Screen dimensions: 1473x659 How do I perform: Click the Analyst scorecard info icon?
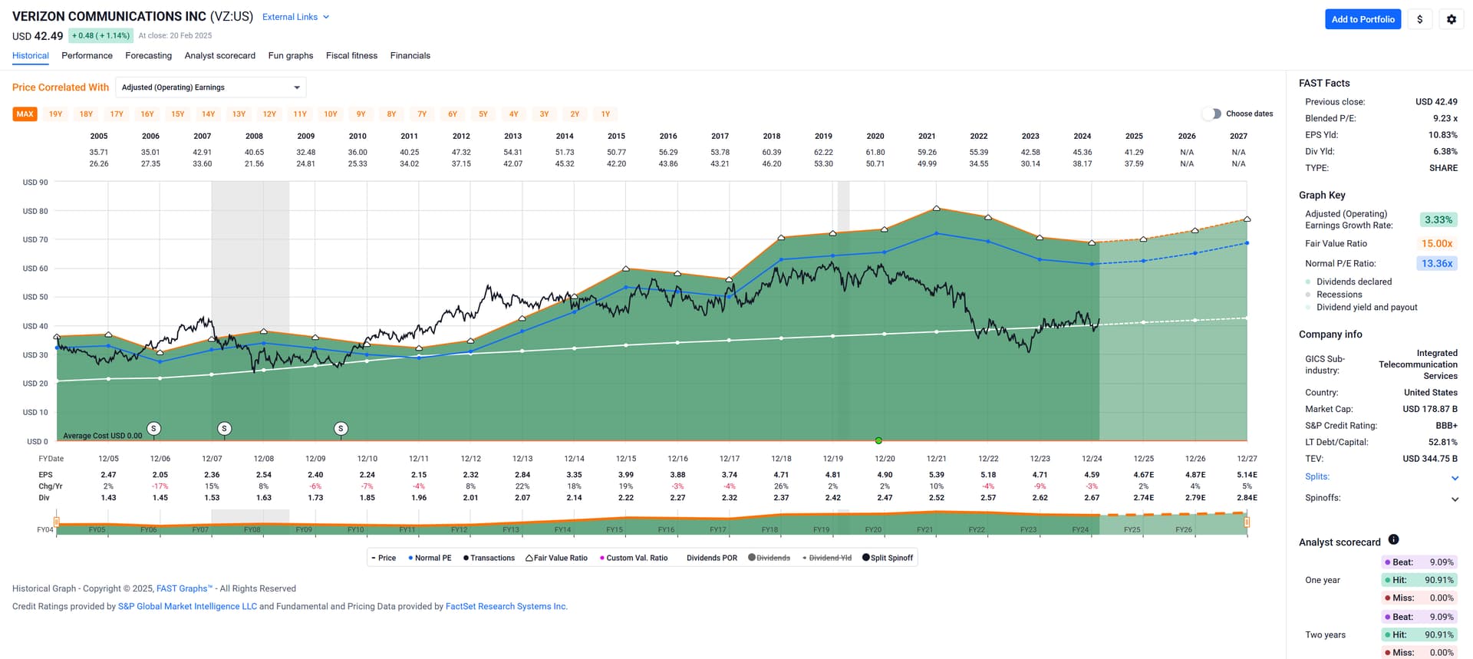[1393, 539]
